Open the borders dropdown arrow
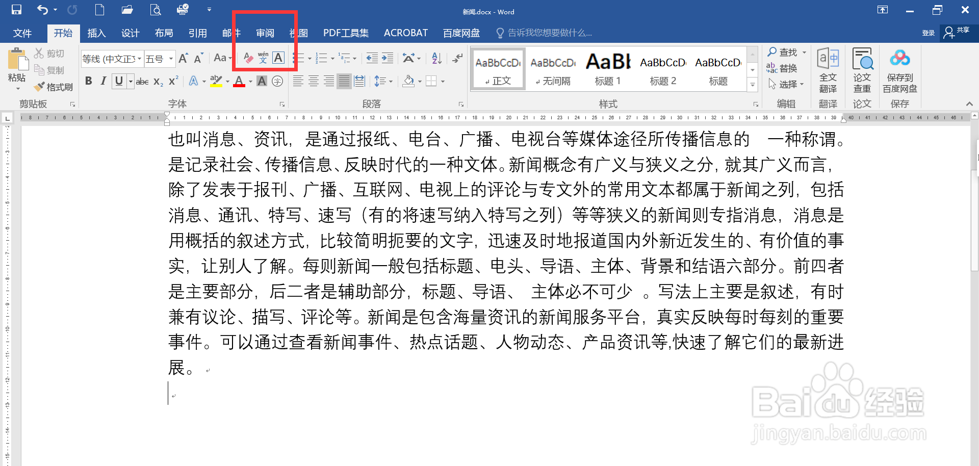 [443, 81]
